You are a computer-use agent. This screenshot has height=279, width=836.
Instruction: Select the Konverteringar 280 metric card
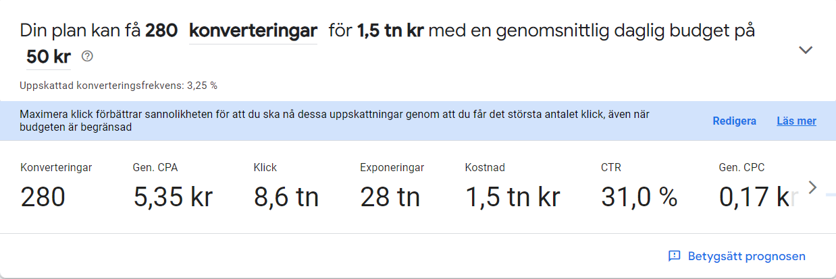click(x=56, y=187)
